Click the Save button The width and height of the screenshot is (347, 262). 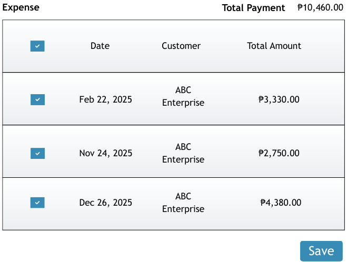[x=321, y=251]
